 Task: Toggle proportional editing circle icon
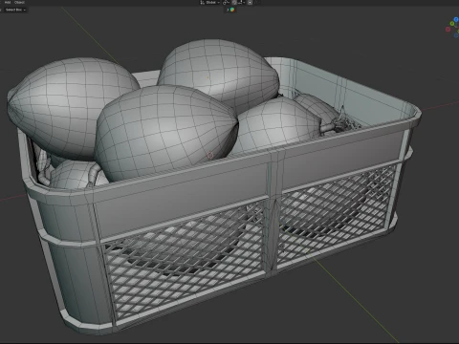pos(250,3)
